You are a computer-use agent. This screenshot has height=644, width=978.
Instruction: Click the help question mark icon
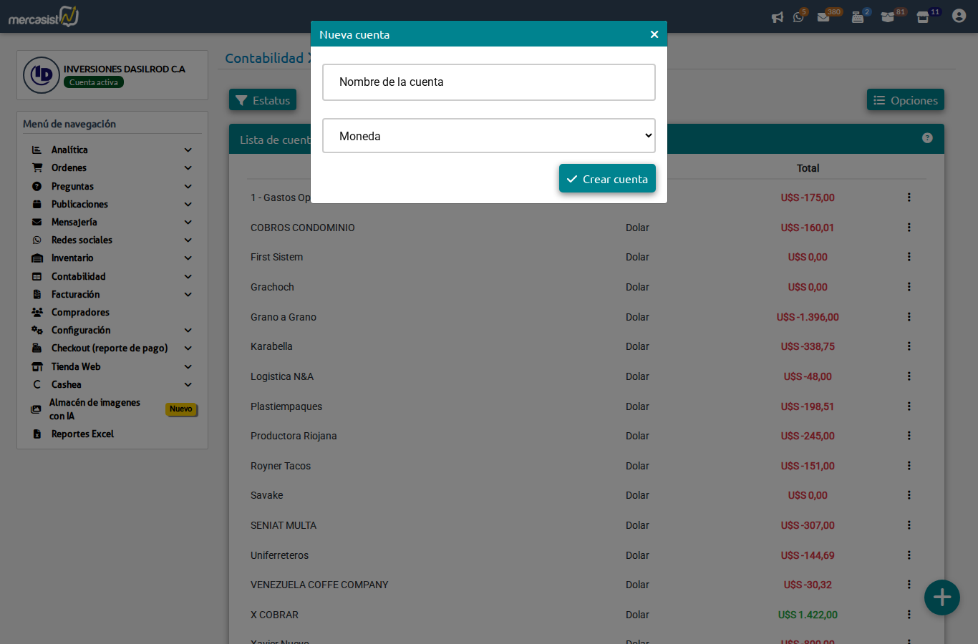pos(927,138)
